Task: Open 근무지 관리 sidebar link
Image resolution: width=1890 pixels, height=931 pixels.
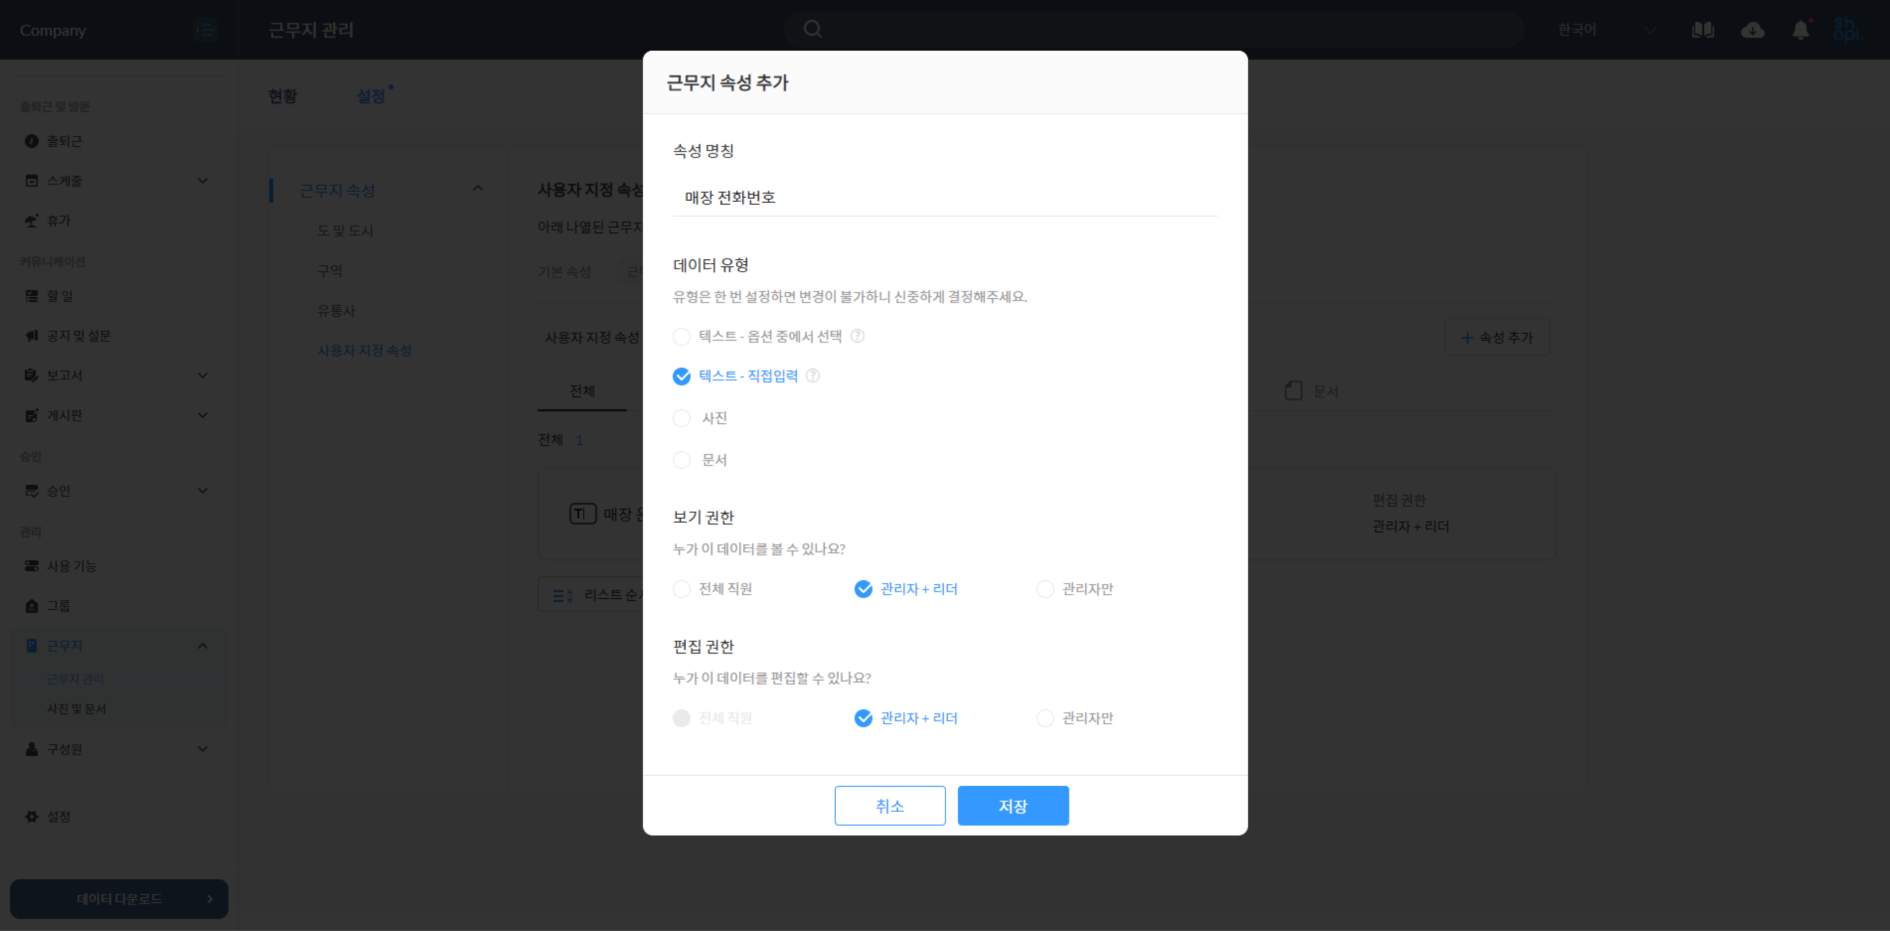Action: point(76,679)
